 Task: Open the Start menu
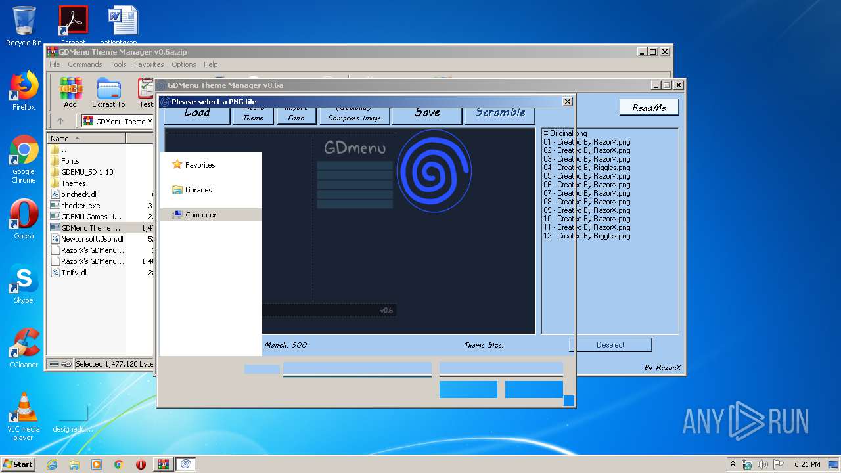click(x=18, y=464)
